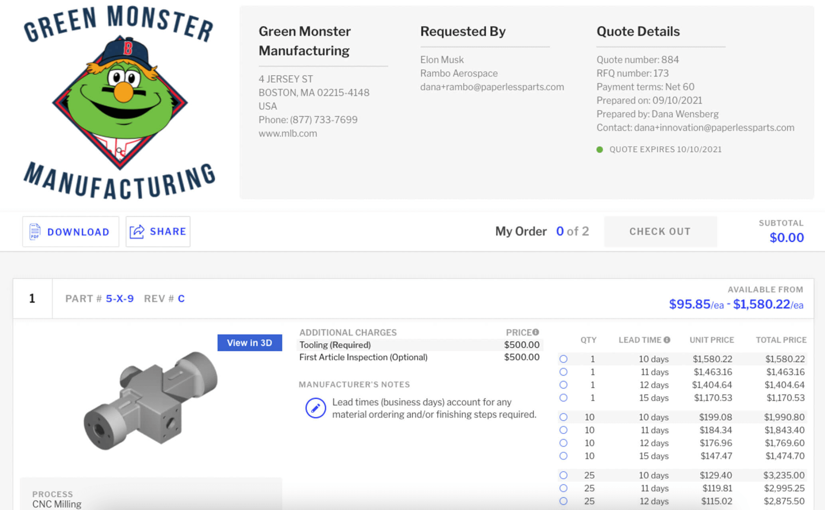825x510 pixels.
Task: Select quantity 1 with 10 days lead time
Action: tap(563, 359)
